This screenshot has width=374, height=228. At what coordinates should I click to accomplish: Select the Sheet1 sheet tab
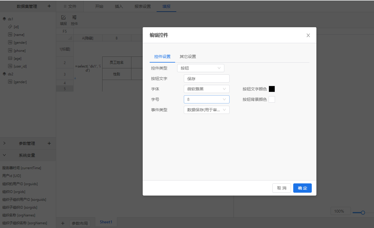(x=106, y=222)
